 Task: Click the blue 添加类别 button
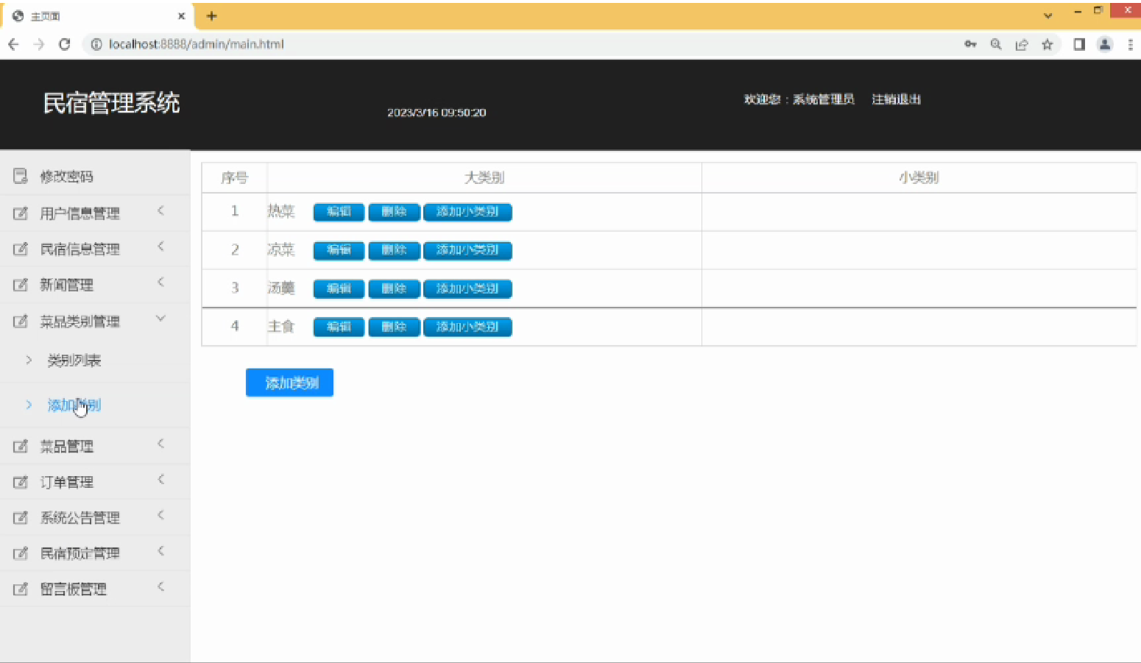click(x=289, y=383)
